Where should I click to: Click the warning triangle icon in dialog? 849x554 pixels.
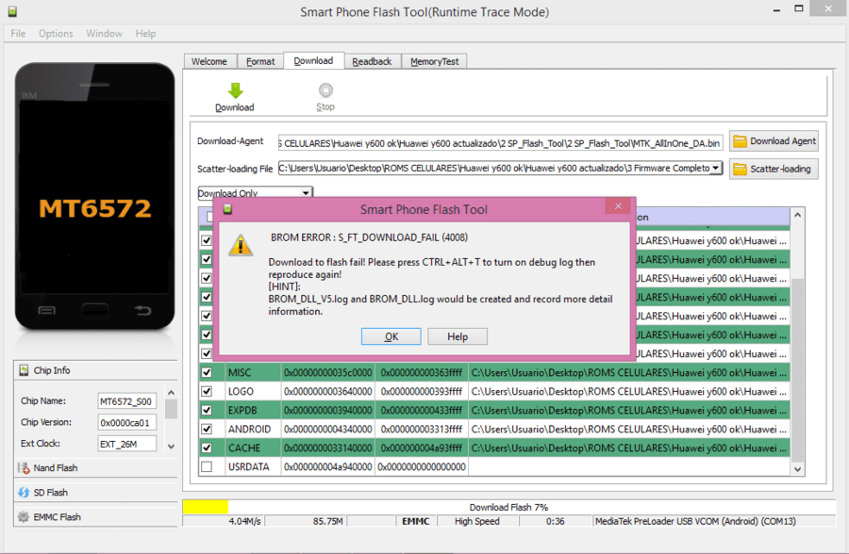coord(241,245)
